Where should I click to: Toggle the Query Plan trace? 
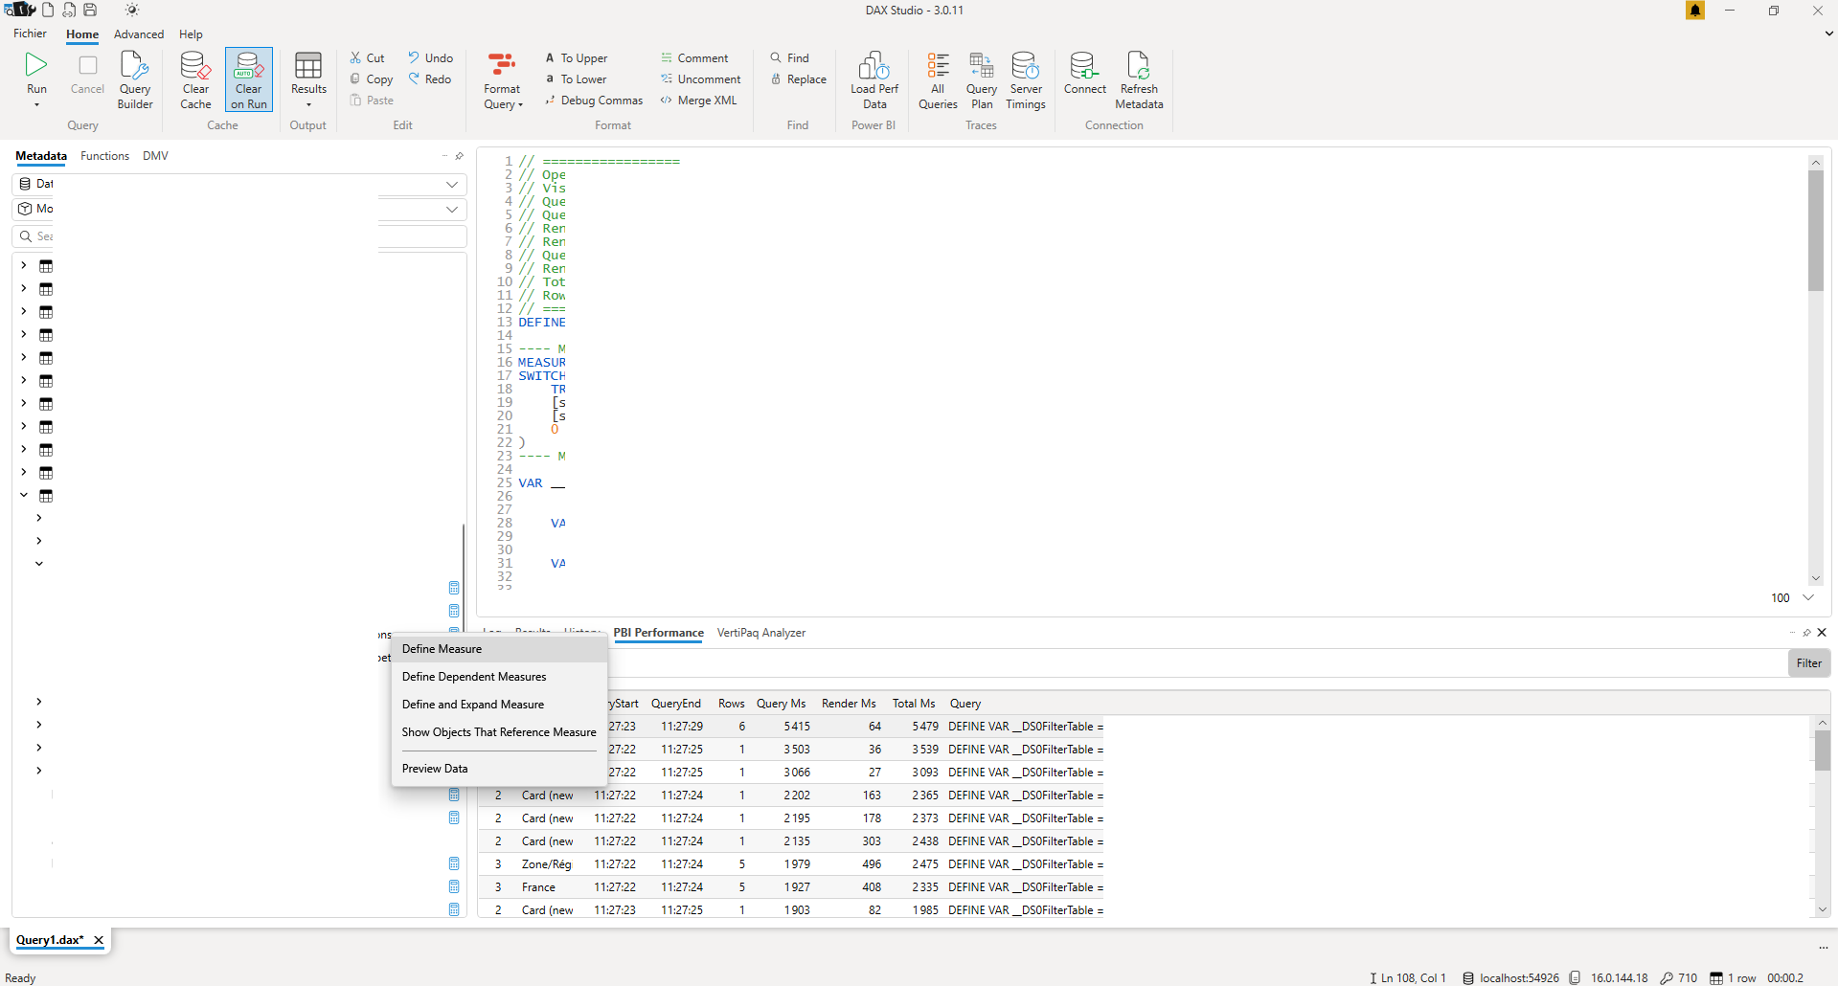tap(982, 79)
